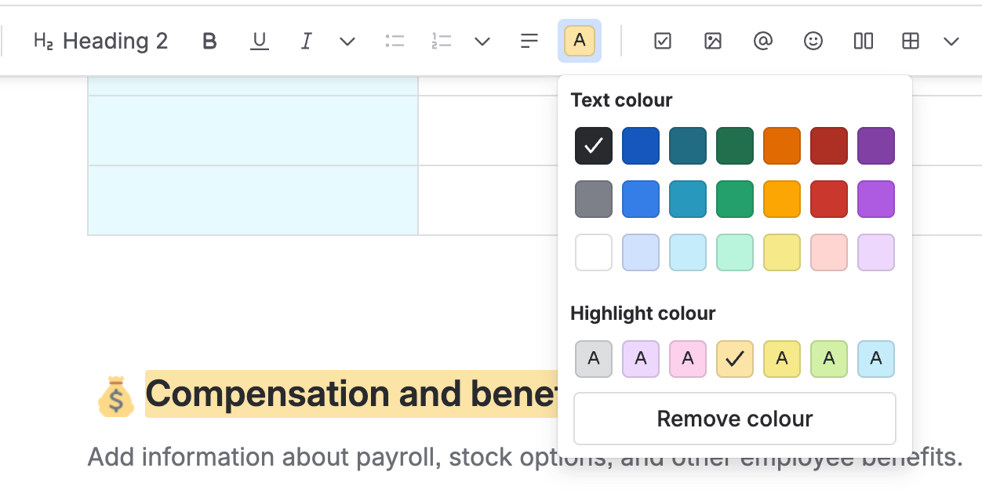This screenshot has width=982, height=497.
Task: Add a layout with the columns icon
Action: (863, 41)
